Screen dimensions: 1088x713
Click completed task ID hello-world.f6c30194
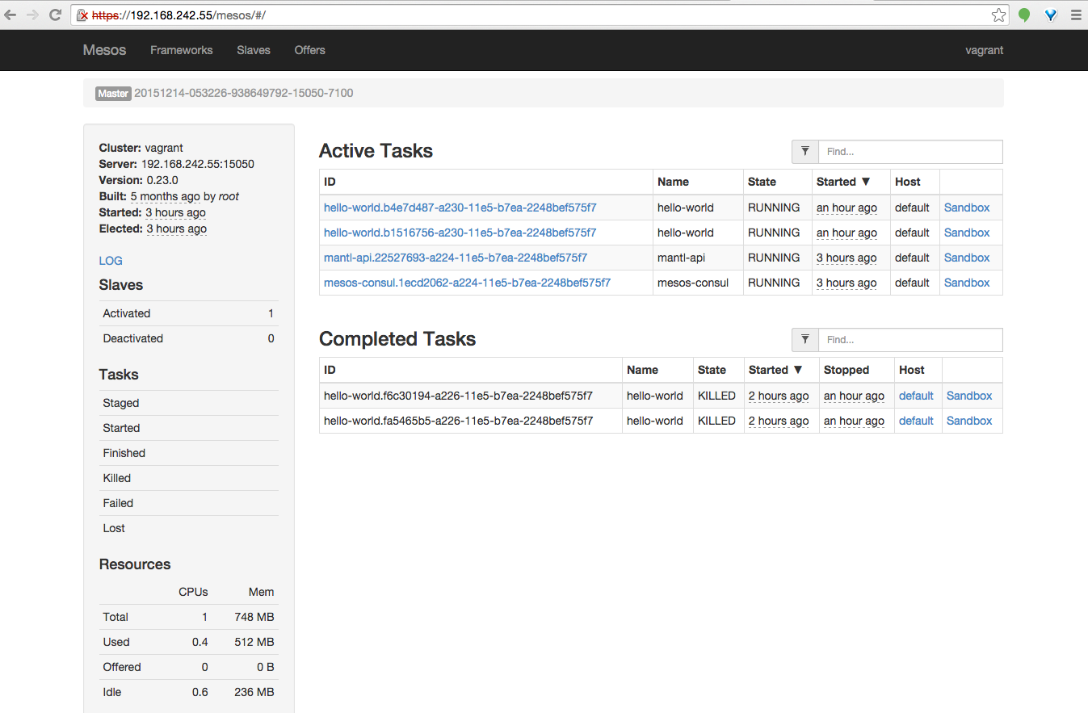pos(458,396)
